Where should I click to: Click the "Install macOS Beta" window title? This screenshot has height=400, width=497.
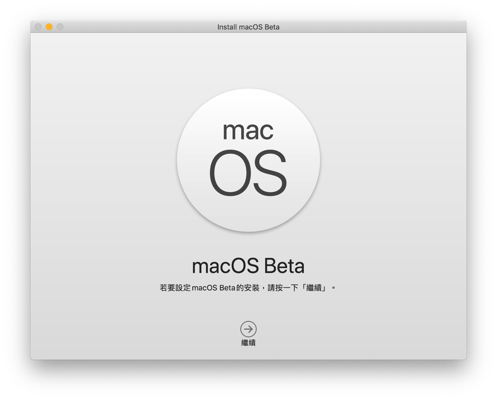pos(248,27)
